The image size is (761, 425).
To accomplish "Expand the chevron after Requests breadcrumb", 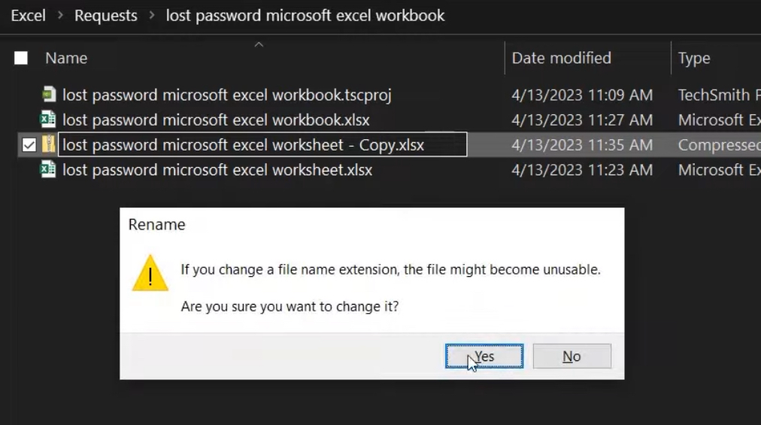I will (x=152, y=15).
